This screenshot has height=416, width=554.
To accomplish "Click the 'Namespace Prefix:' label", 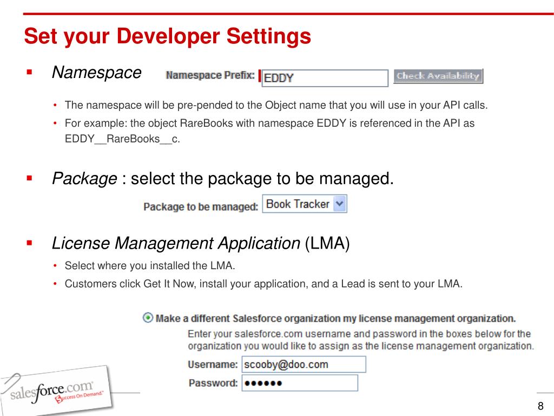I will click(x=210, y=75).
